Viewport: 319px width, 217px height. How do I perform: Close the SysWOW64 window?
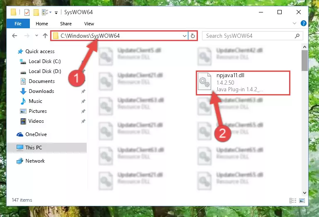tap(298, 12)
